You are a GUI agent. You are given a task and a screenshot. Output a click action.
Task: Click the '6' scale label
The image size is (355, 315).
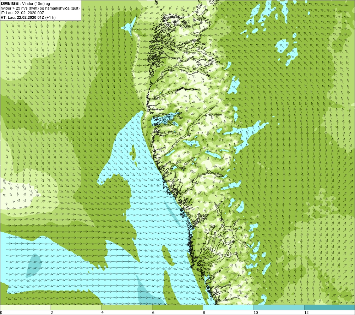[x=153, y=313]
